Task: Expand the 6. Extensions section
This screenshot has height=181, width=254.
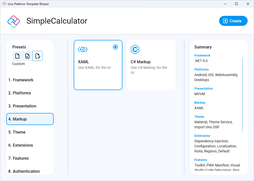Action: pos(30,145)
